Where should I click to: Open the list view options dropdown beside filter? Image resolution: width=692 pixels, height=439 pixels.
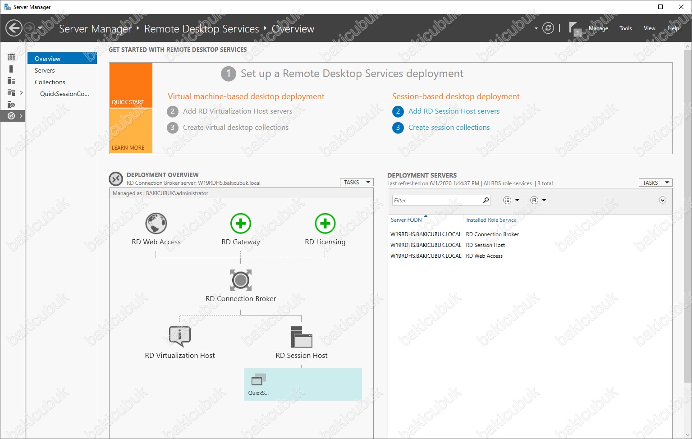point(511,200)
